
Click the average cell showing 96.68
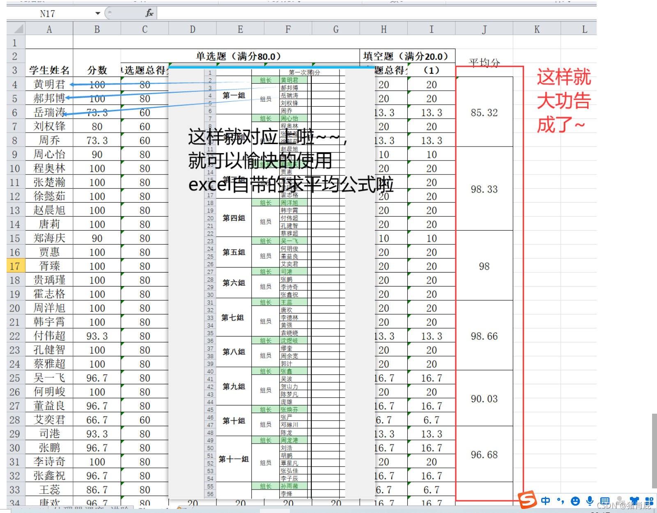coord(484,454)
